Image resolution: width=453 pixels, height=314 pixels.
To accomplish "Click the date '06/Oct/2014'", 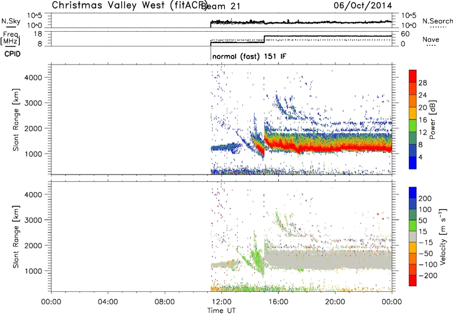I will (x=363, y=6).
